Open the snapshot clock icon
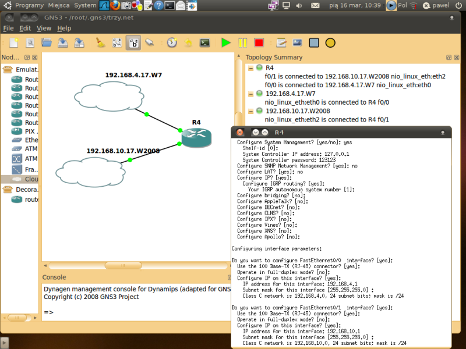This screenshot has width=466, height=349. point(172,42)
